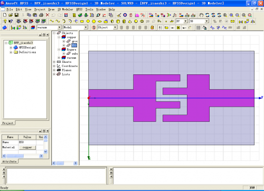
Task: Select the Draw Cylinder tool
Action: (x=118, y=21)
